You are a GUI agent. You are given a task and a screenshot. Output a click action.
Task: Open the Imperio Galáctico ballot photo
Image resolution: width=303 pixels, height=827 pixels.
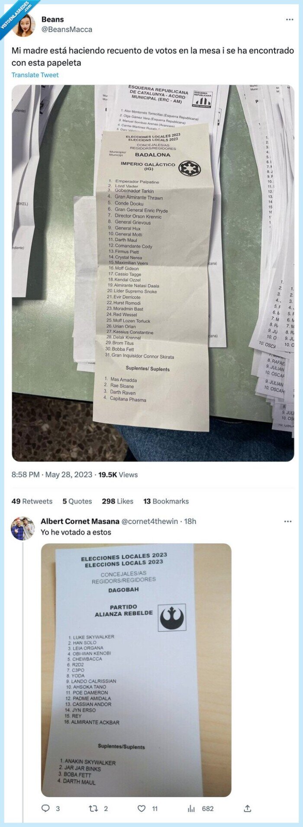pyautogui.click(x=153, y=273)
